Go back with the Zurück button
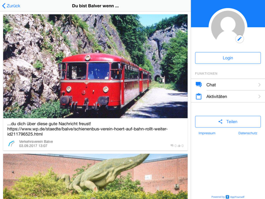The width and height of the screenshot is (265, 199). coord(11,6)
